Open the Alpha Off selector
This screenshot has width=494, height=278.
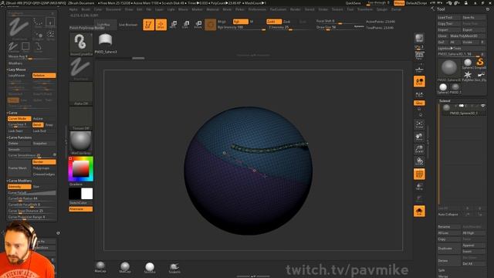(80, 93)
